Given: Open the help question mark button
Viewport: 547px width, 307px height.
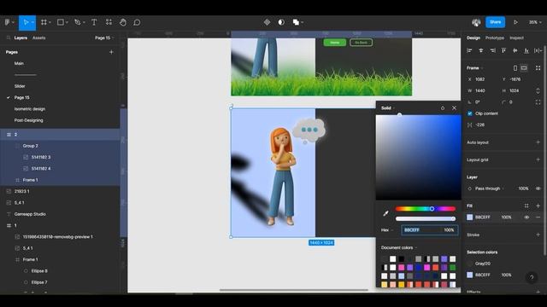Looking at the screenshot, I should pos(532,277).
